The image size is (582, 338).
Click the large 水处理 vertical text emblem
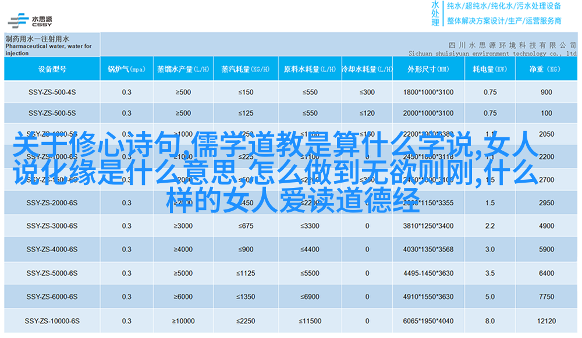coord(435,13)
